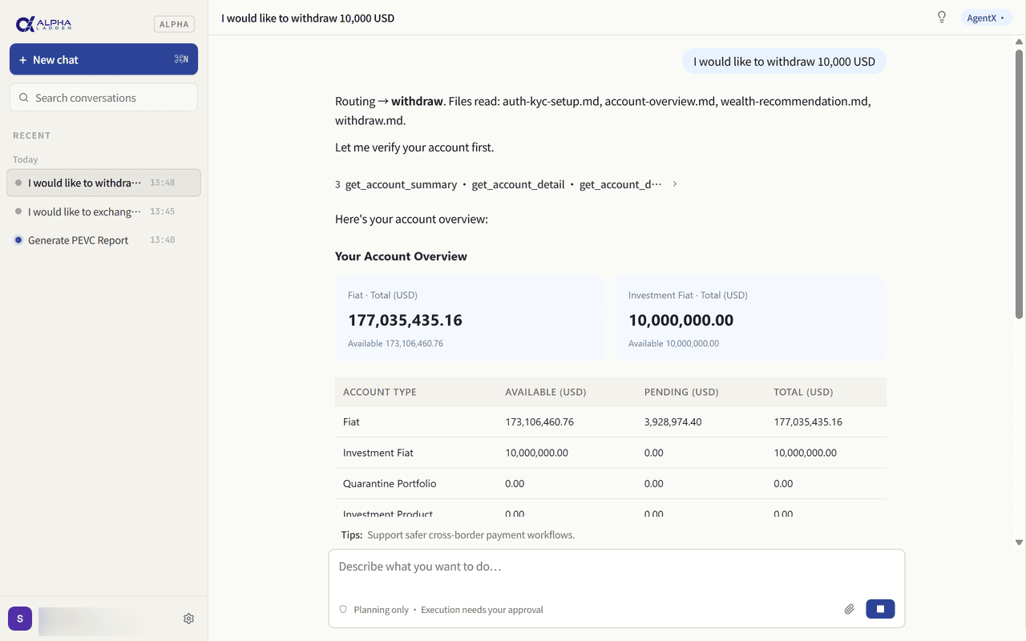Click get_account_detail tool call
This screenshot has height=641, width=1026.
(x=518, y=184)
